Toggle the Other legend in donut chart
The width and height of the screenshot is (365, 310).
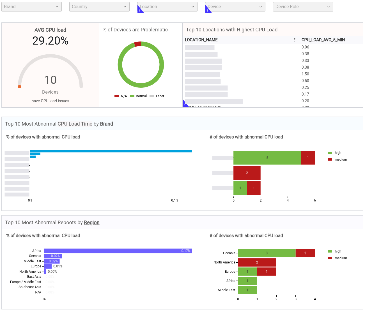pos(157,96)
